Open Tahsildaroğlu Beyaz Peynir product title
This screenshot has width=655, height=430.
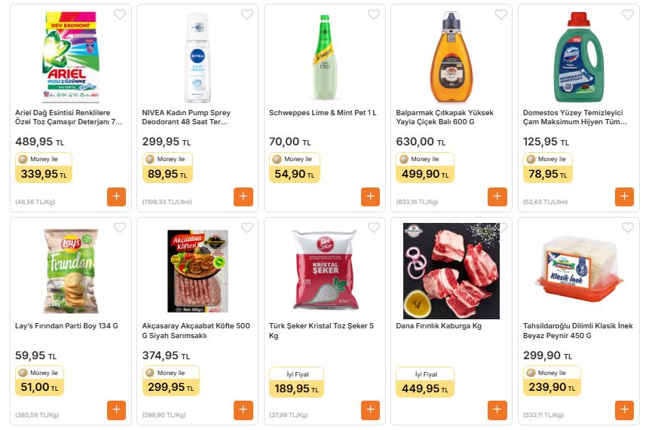click(x=577, y=331)
